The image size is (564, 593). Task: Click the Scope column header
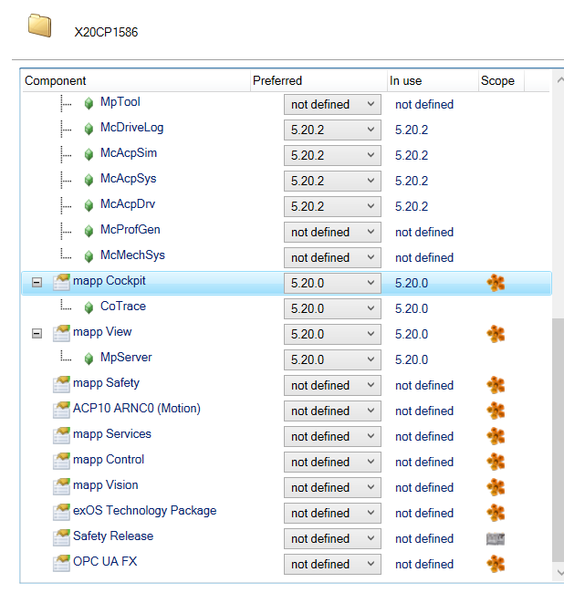coord(501,80)
